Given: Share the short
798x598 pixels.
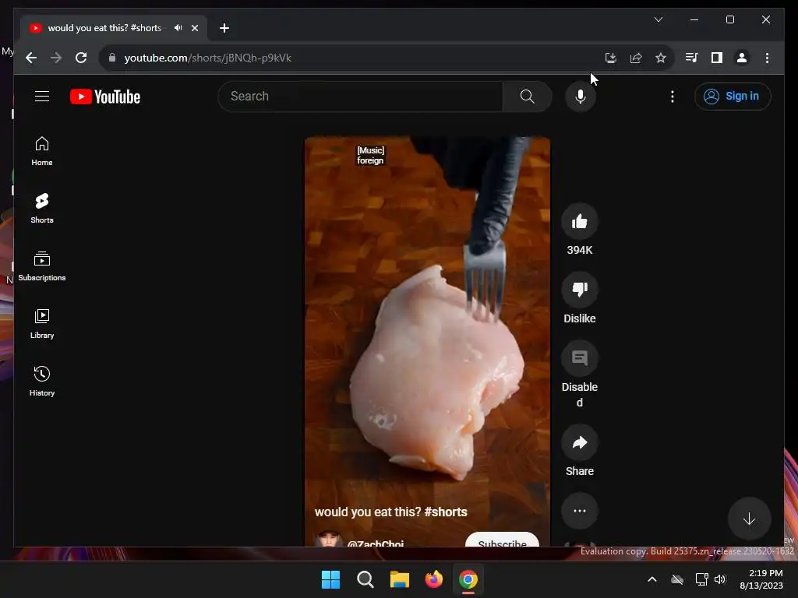Looking at the screenshot, I should pyautogui.click(x=579, y=442).
